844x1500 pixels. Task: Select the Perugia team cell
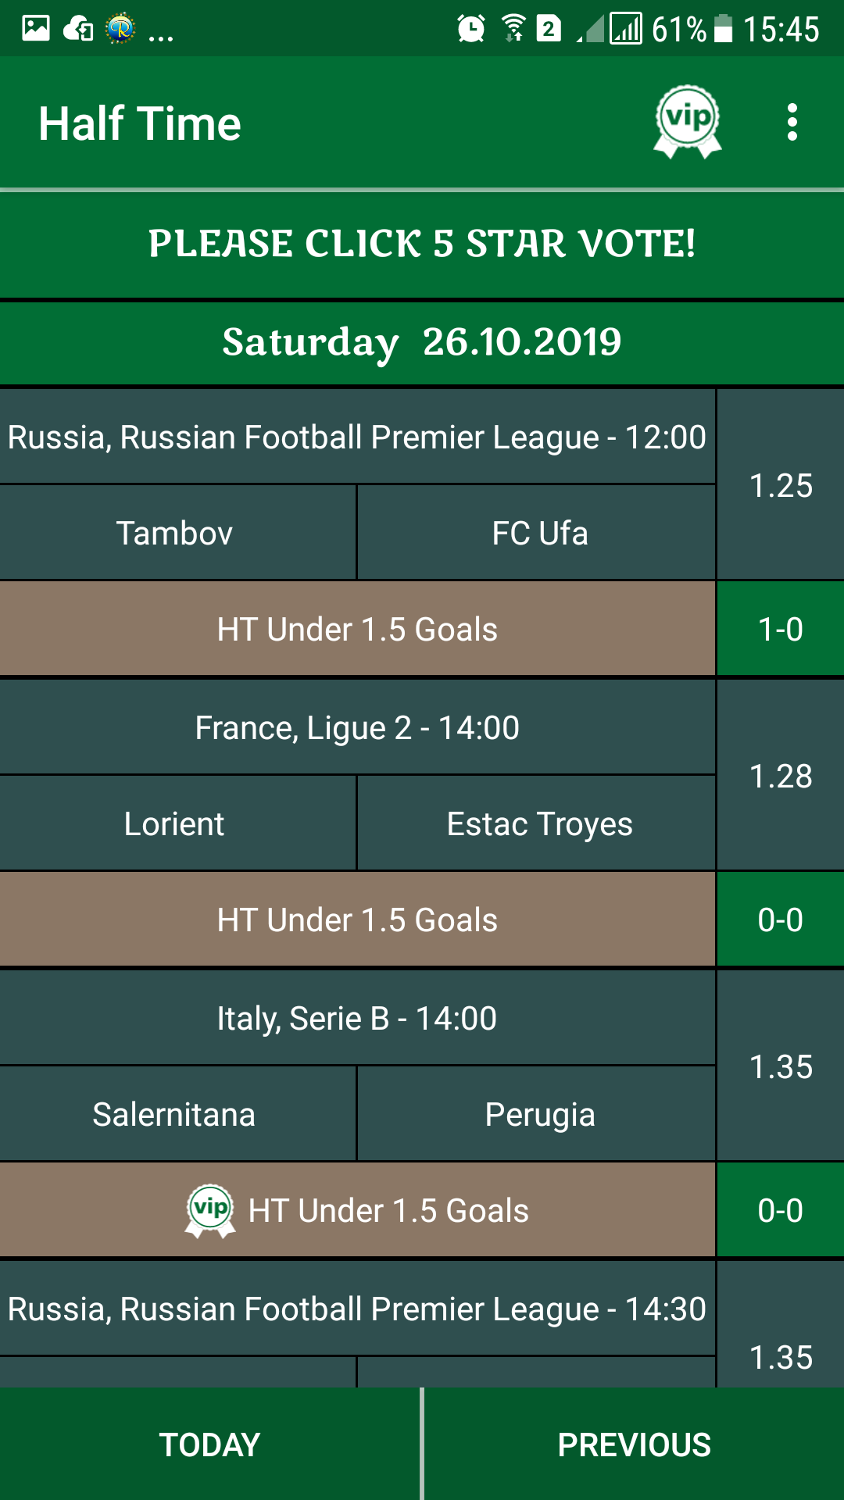coord(539,1114)
